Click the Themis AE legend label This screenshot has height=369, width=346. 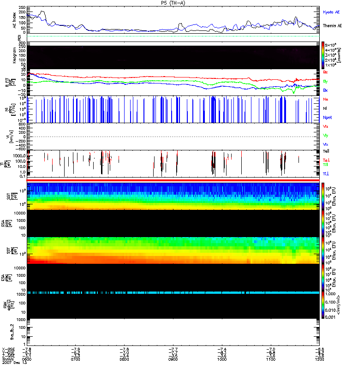point(332,26)
